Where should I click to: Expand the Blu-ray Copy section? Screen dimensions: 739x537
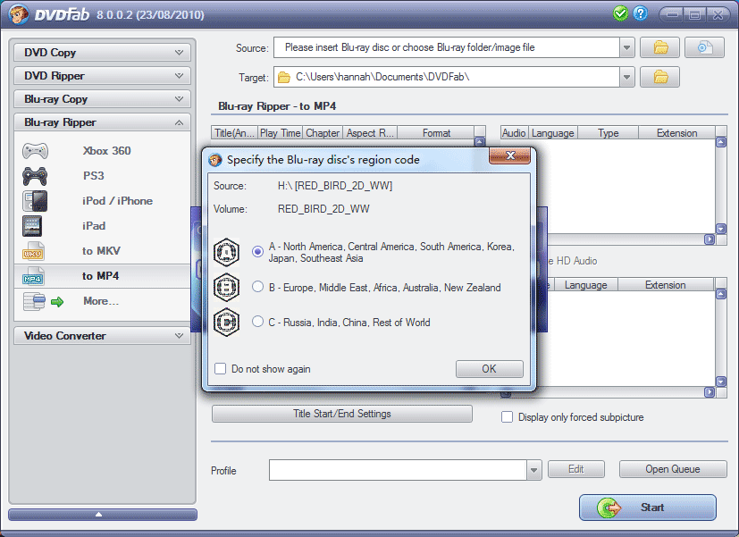coord(102,99)
